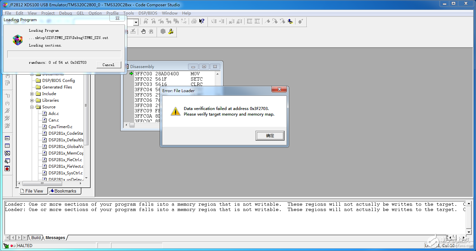Click the Next Bookmark flag icon
This screenshot has height=251, width=476.
tap(275, 21)
